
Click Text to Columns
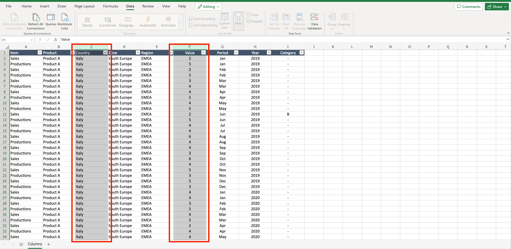click(x=274, y=21)
